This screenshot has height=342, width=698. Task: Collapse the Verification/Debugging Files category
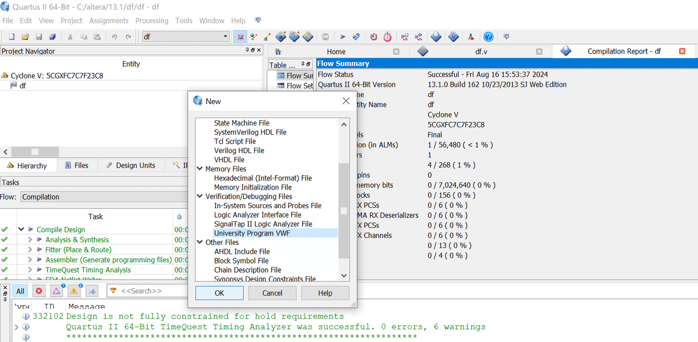point(201,197)
